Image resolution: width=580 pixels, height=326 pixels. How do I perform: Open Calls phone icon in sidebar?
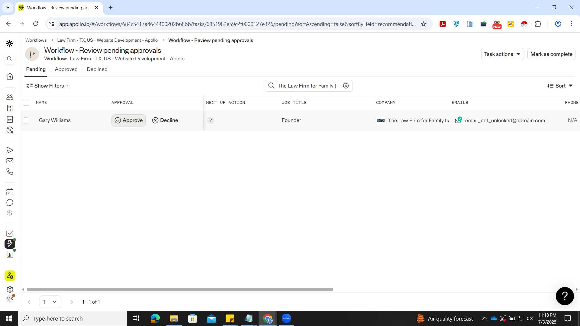(10, 171)
